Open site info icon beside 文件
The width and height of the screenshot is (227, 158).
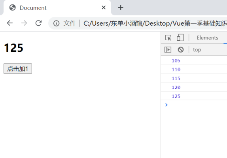point(56,23)
